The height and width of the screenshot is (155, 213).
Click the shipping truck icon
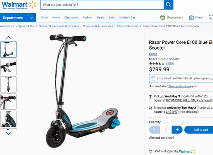(151, 108)
